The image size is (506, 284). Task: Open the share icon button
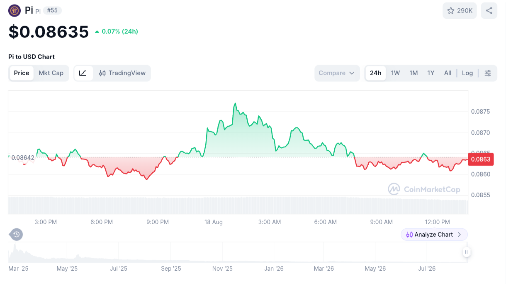click(489, 11)
